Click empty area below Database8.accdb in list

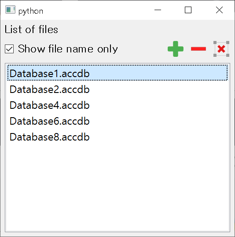click(117, 187)
